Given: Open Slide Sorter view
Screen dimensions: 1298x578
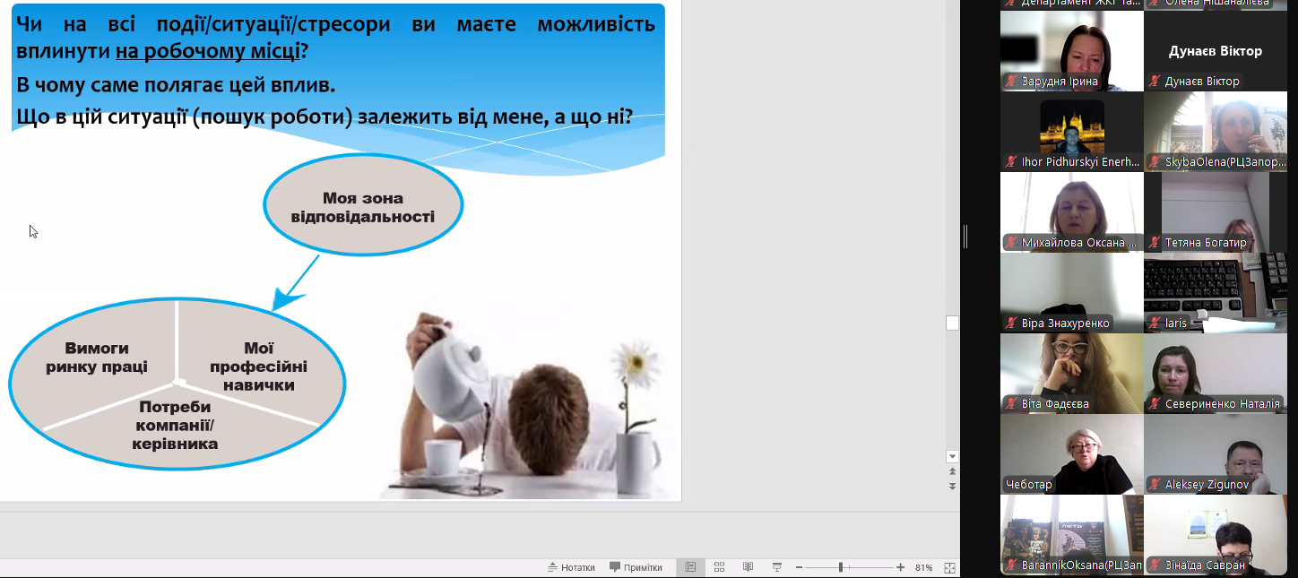Looking at the screenshot, I should click(719, 567).
